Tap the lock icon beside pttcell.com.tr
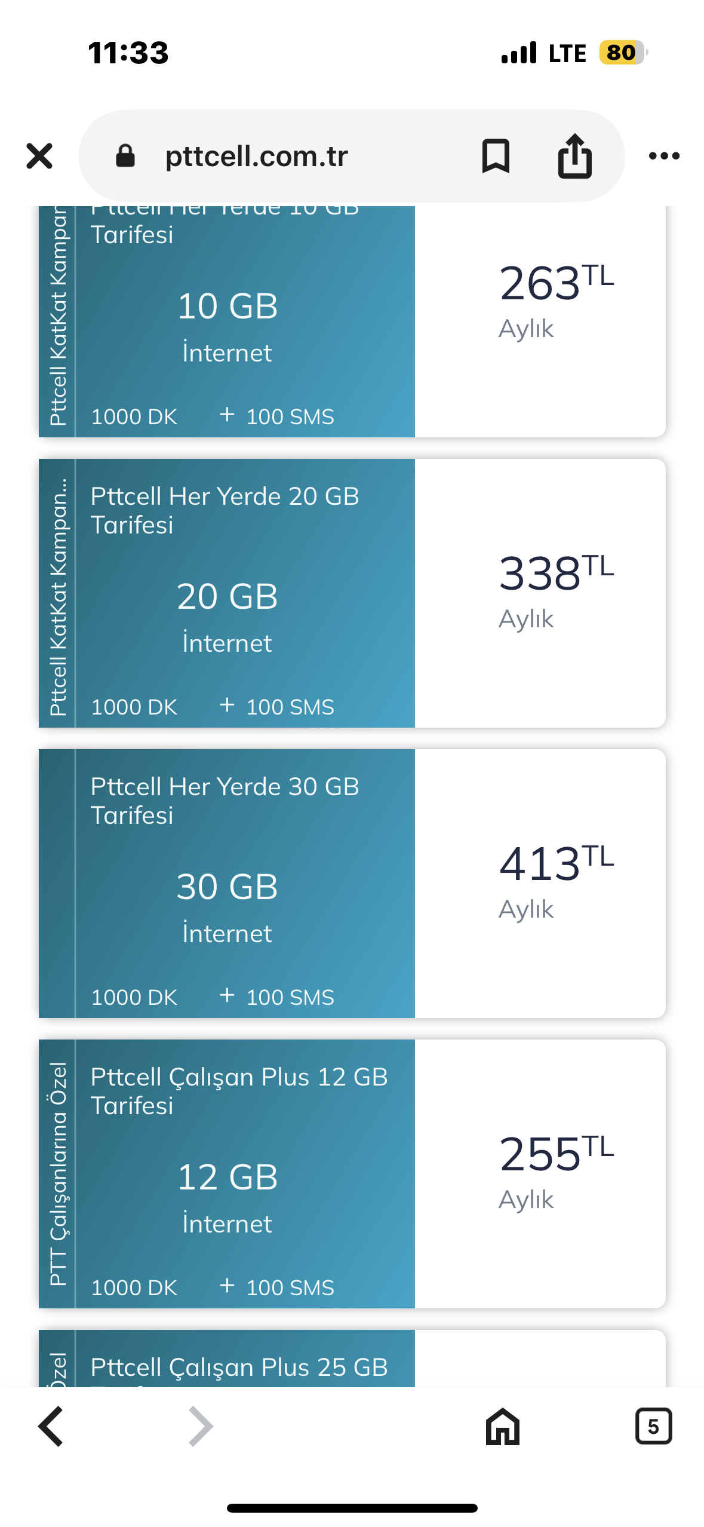 [125, 156]
